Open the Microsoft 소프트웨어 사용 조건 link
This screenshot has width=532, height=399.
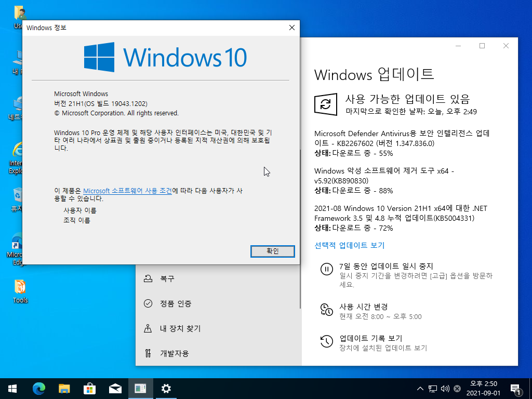(128, 191)
